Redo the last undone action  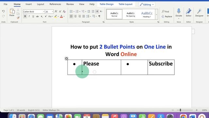pos(3,16)
